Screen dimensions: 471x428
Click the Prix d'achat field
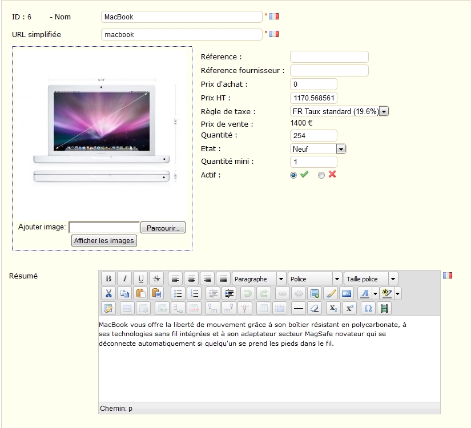[x=313, y=84]
